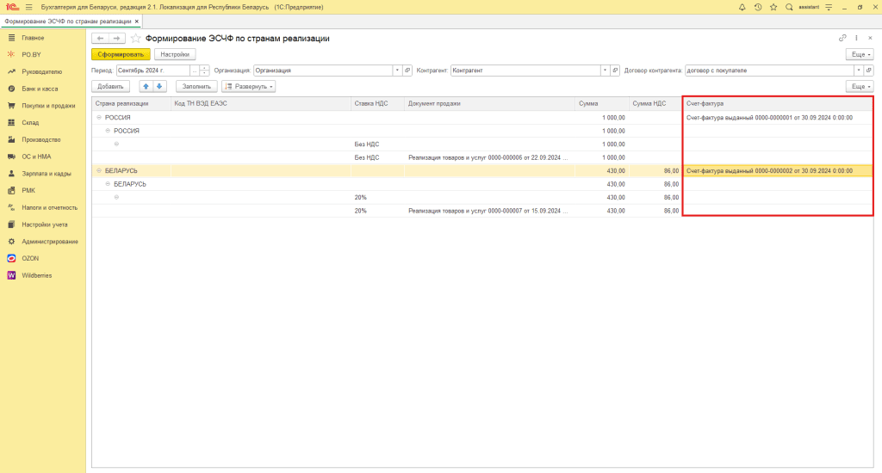Collapse nested БЕЛАРУСЬ row
Image resolution: width=882 pixels, height=473 pixels.
coord(108,184)
